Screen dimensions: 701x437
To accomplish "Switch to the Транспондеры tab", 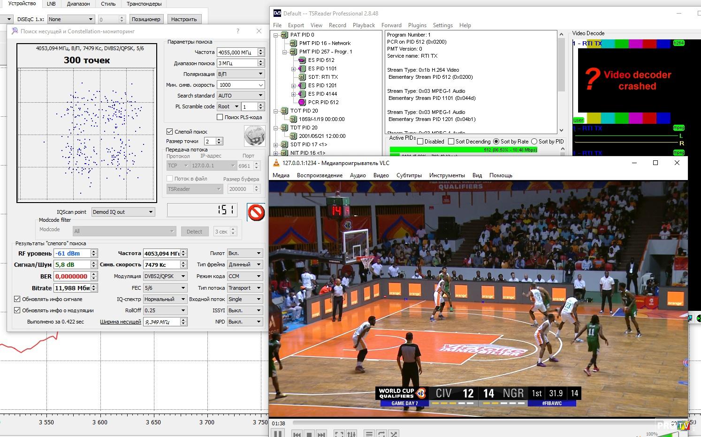I will (x=144, y=4).
